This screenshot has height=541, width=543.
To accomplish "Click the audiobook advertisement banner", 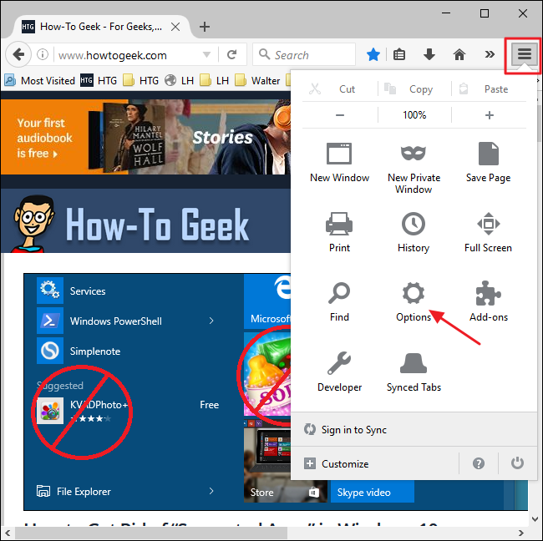I will coord(145,137).
